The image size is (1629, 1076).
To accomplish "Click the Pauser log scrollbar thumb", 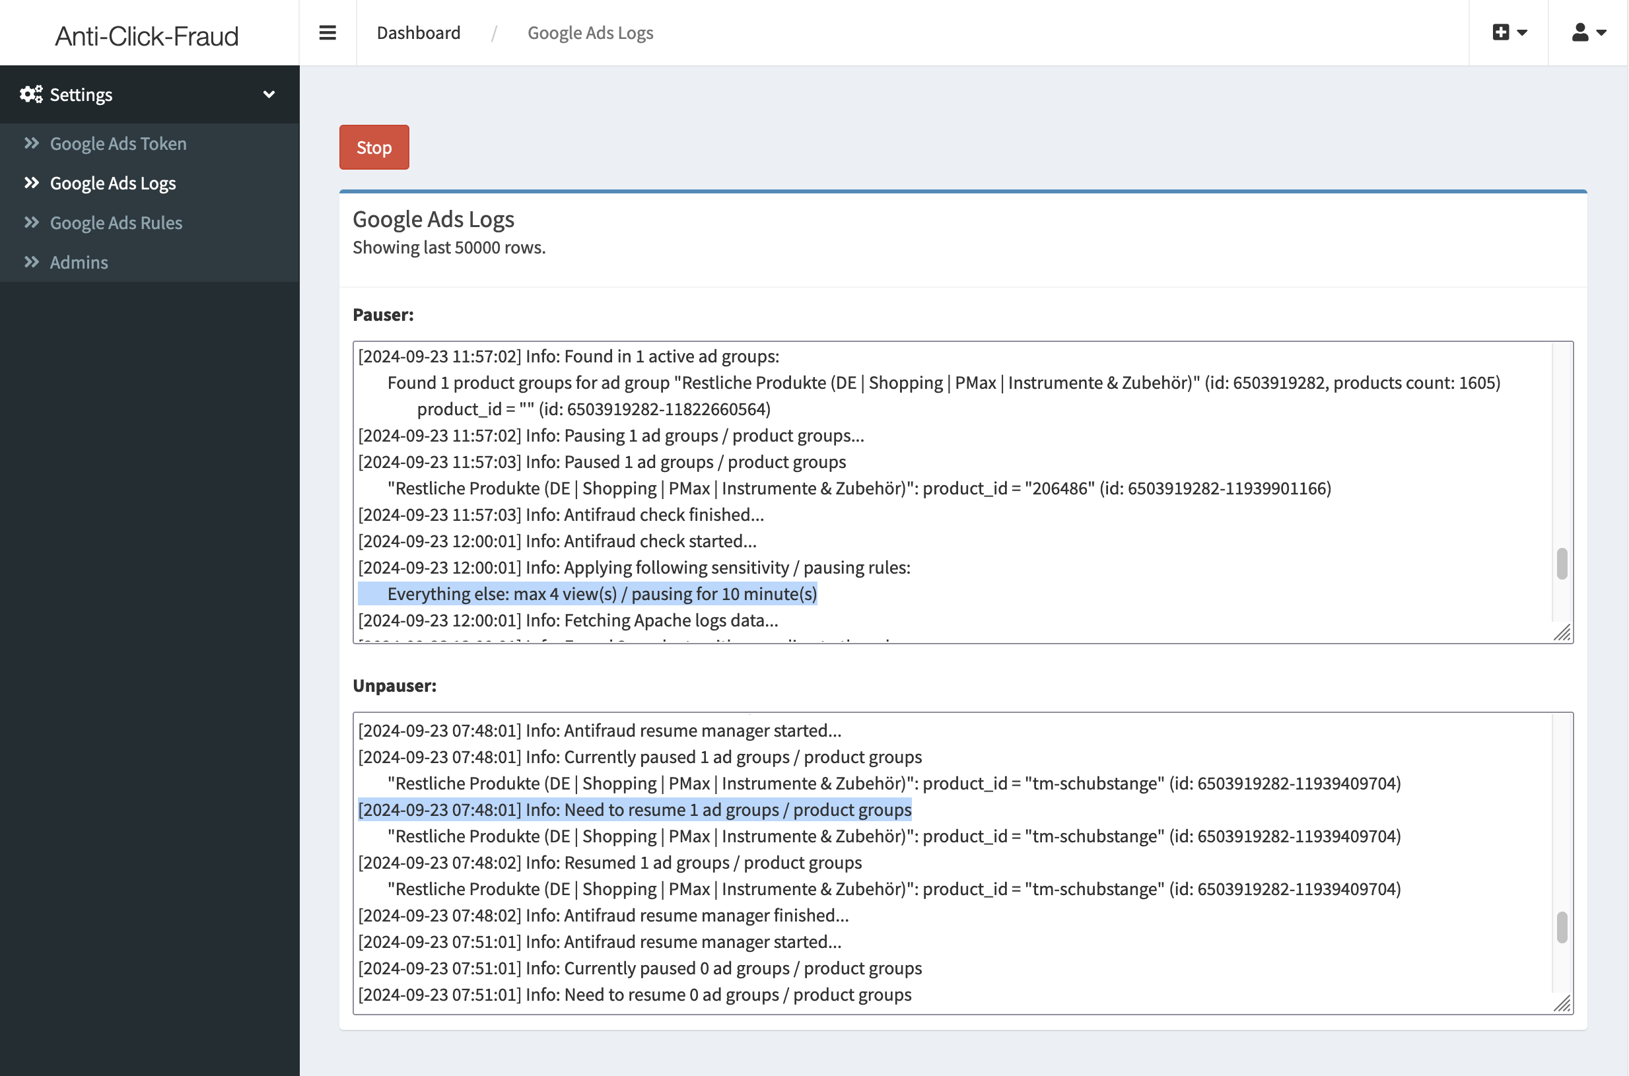I will (1562, 563).
